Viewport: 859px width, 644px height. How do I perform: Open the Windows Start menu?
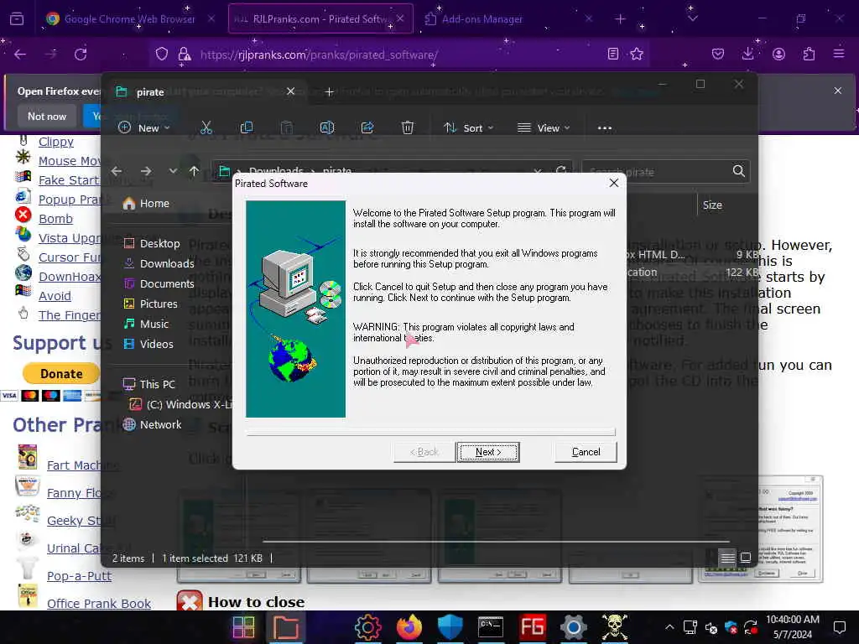click(x=244, y=627)
